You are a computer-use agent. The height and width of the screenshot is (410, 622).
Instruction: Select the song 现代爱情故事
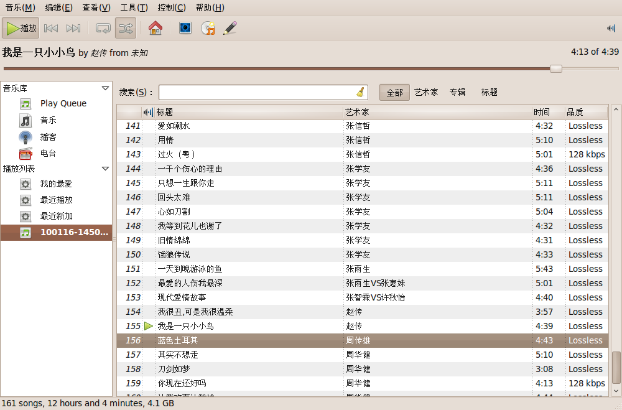[x=363, y=297]
